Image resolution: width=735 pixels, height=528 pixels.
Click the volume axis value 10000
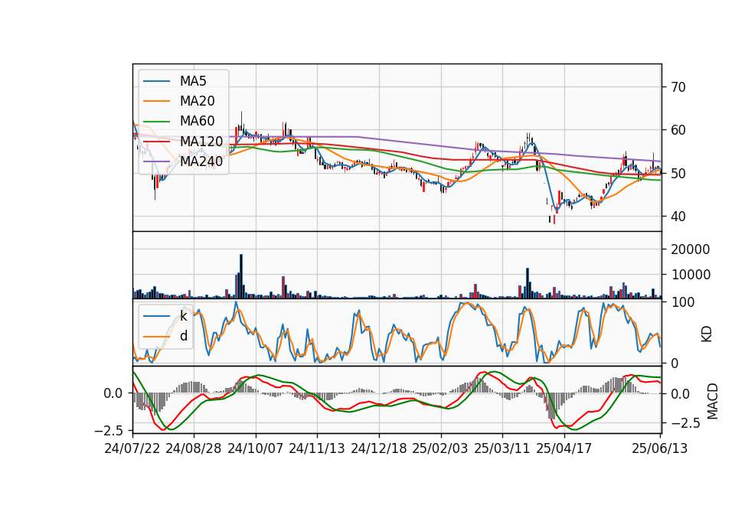point(690,275)
